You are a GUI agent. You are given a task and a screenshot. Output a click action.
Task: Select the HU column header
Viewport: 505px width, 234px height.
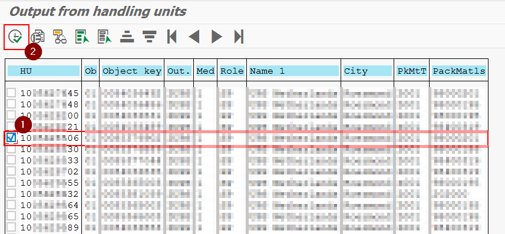44,71
